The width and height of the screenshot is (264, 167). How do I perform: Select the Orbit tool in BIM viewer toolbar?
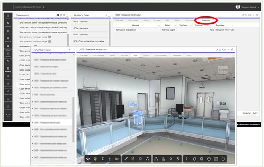[88, 159]
